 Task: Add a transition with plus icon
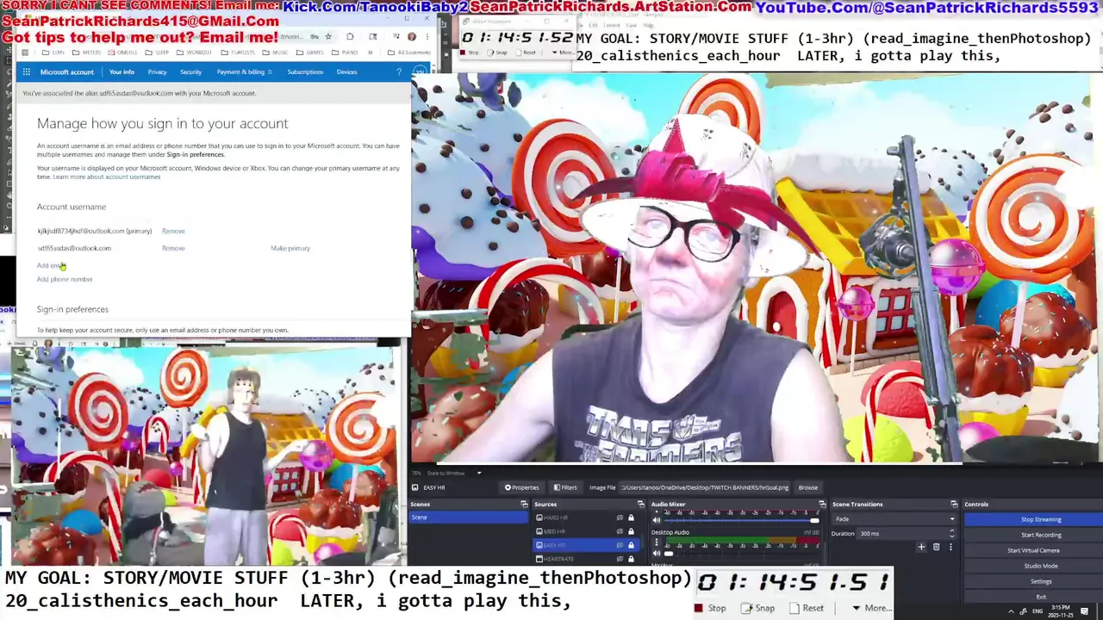click(x=921, y=547)
